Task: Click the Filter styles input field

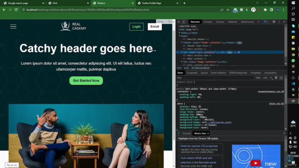Action: (x=215, y=78)
